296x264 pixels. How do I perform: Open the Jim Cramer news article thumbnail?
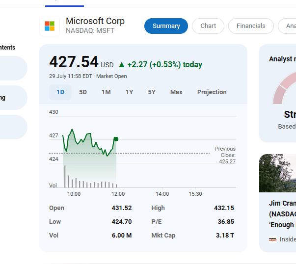tap(277, 173)
